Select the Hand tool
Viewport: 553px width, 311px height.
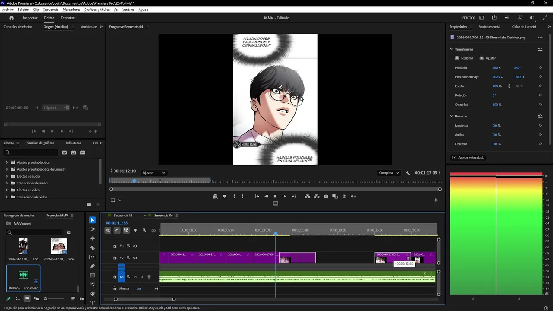click(92, 294)
